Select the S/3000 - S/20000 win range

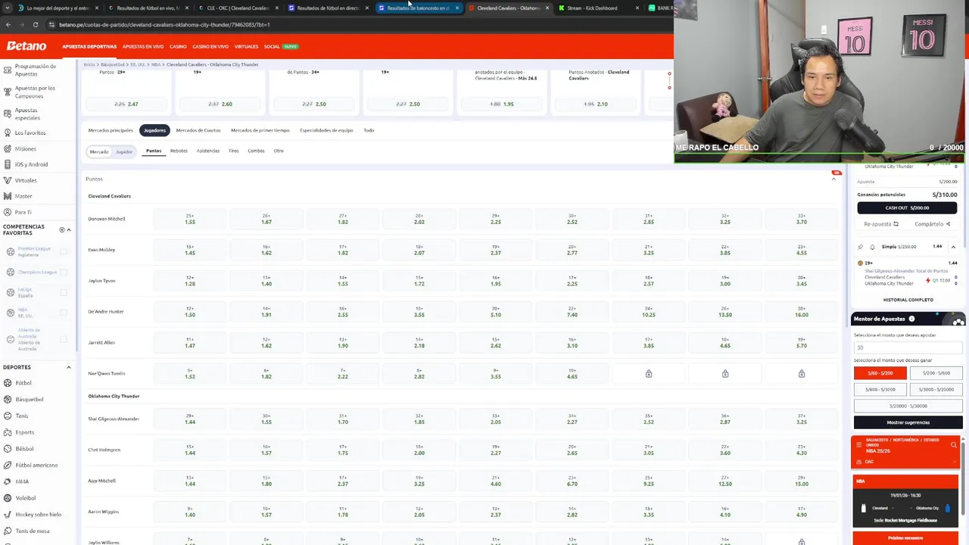pos(936,389)
